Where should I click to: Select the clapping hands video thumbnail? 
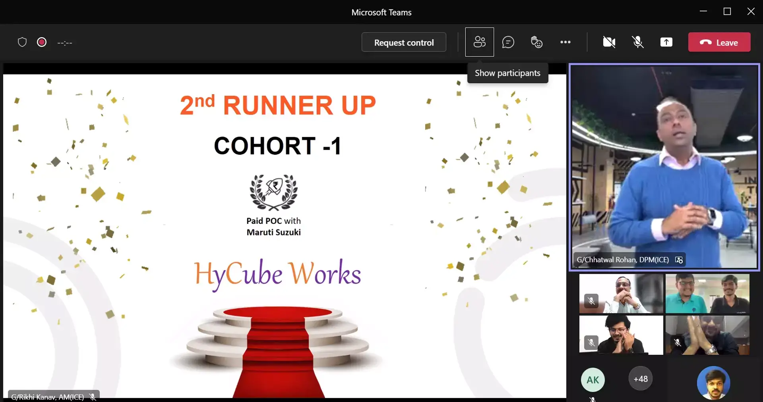[x=707, y=335]
